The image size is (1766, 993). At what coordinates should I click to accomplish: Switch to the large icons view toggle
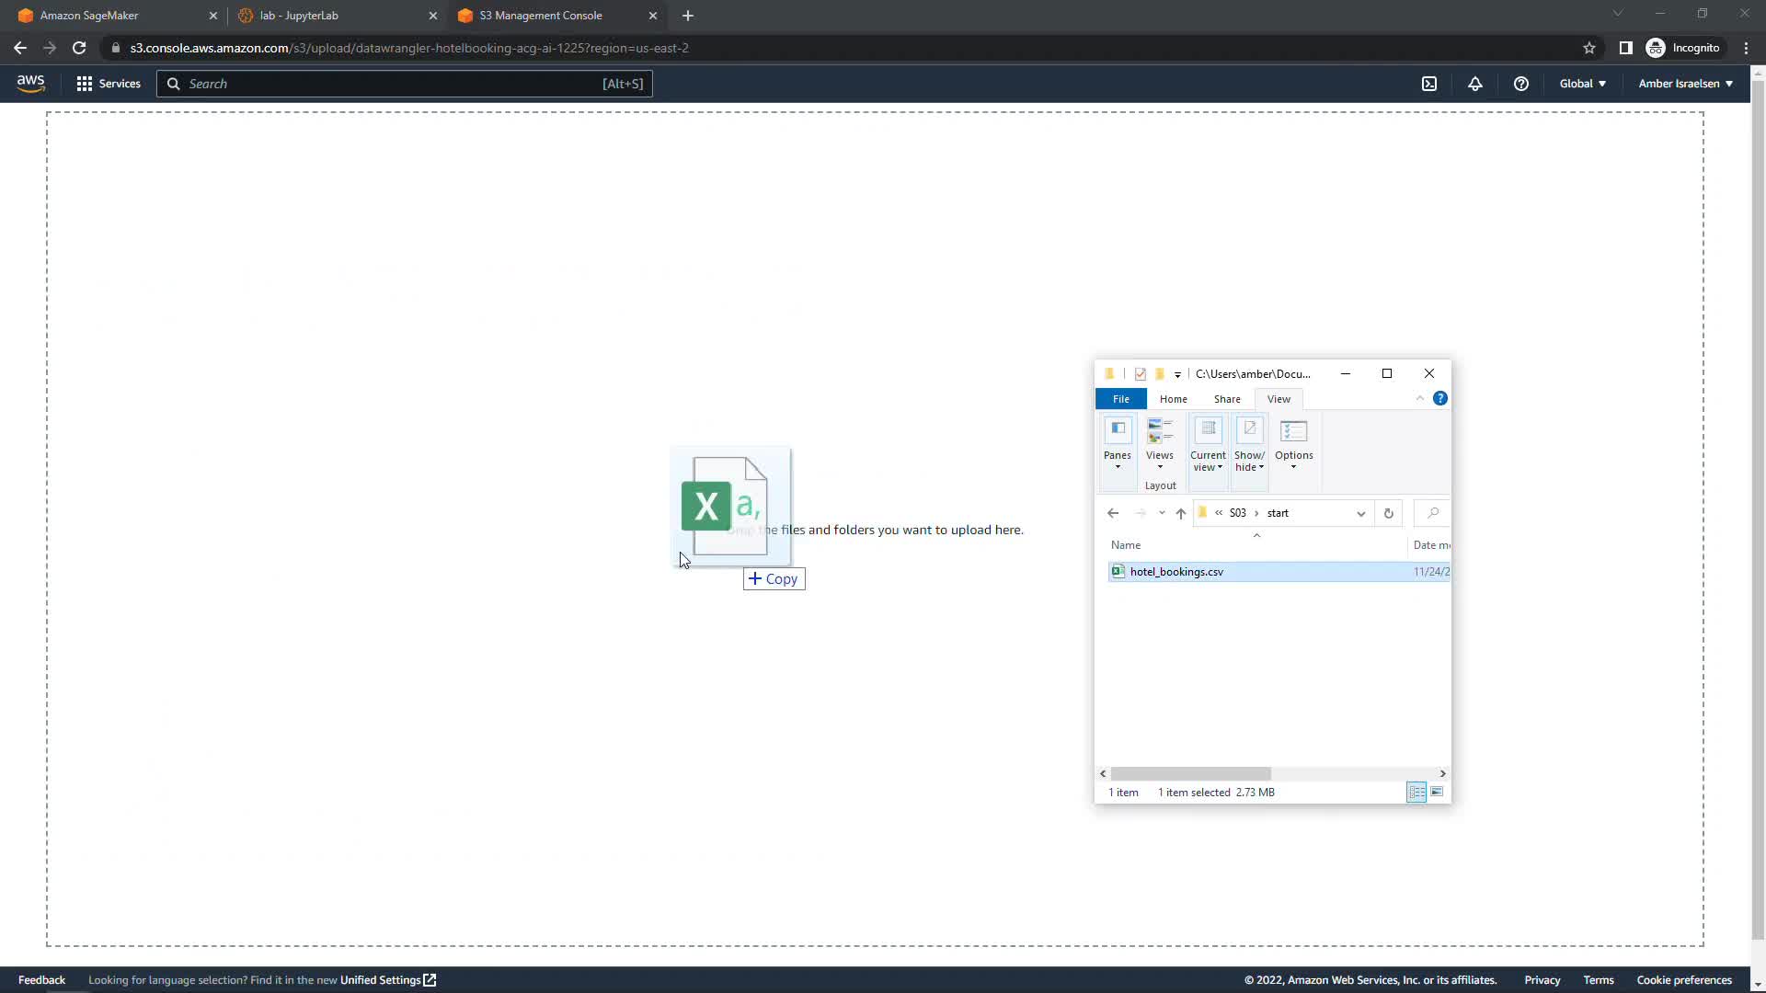click(1437, 793)
